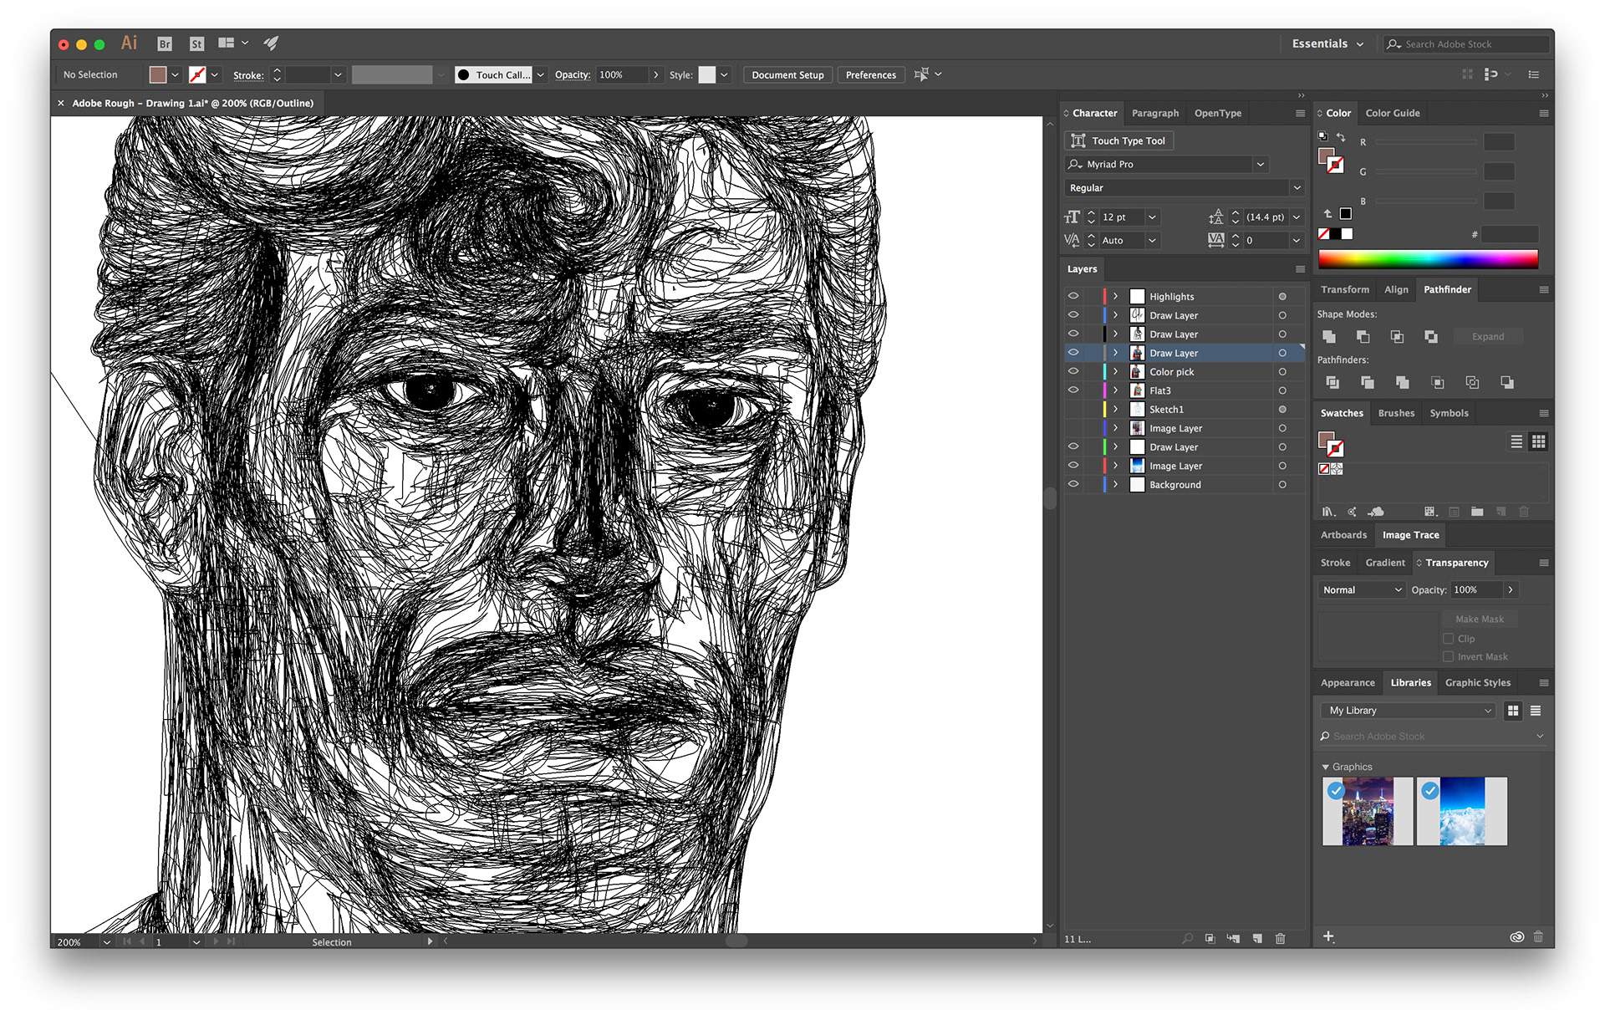Select the city skyline library graphic
This screenshot has width=1605, height=1020.
(x=1368, y=812)
